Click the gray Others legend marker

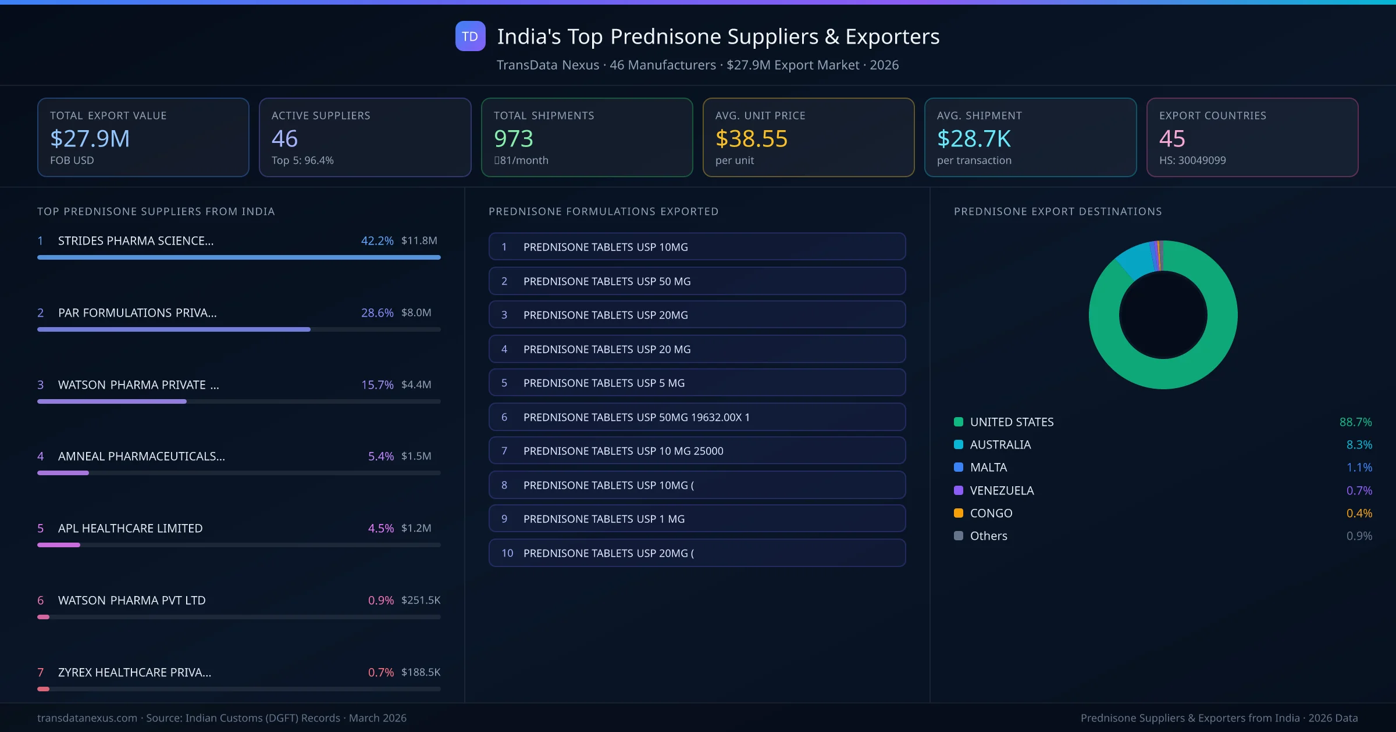[x=957, y=536]
